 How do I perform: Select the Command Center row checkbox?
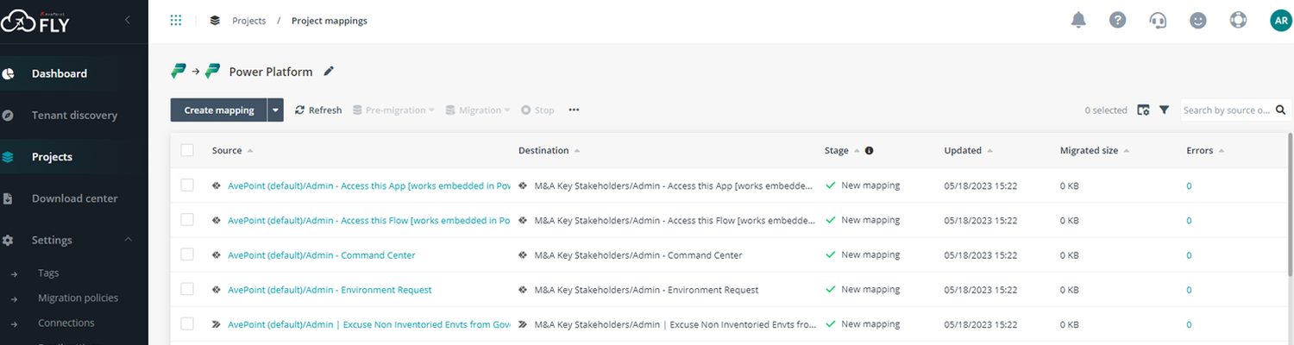point(187,254)
